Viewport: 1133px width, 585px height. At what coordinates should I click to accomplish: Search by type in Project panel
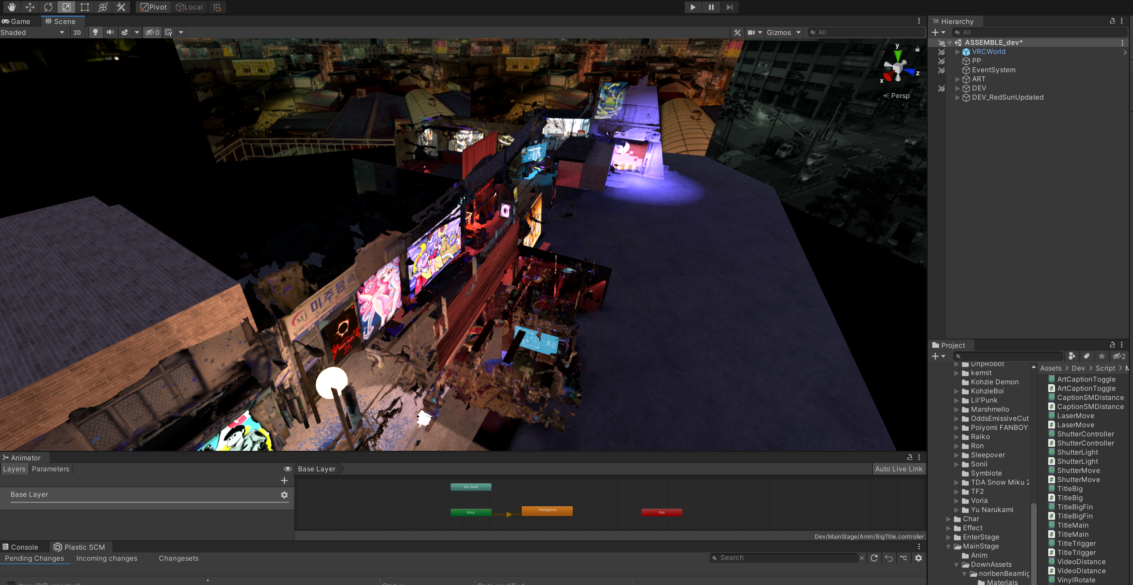pos(1072,356)
